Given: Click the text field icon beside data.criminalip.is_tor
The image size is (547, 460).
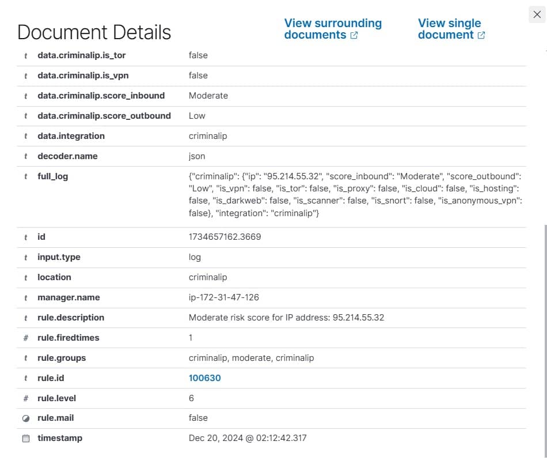Looking at the screenshot, I should tap(25, 55).
